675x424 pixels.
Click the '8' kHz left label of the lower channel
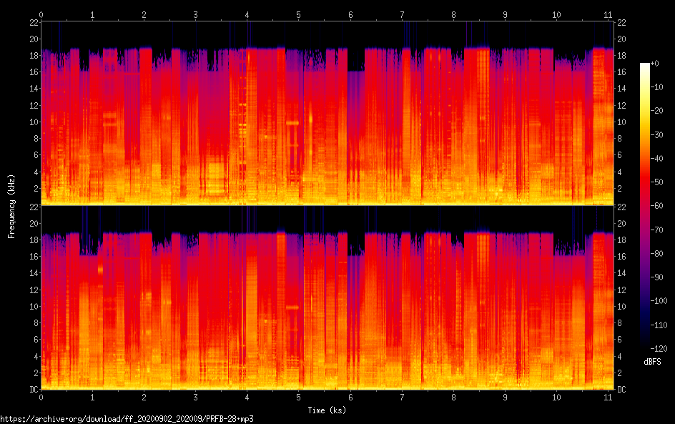pos(36,323)
